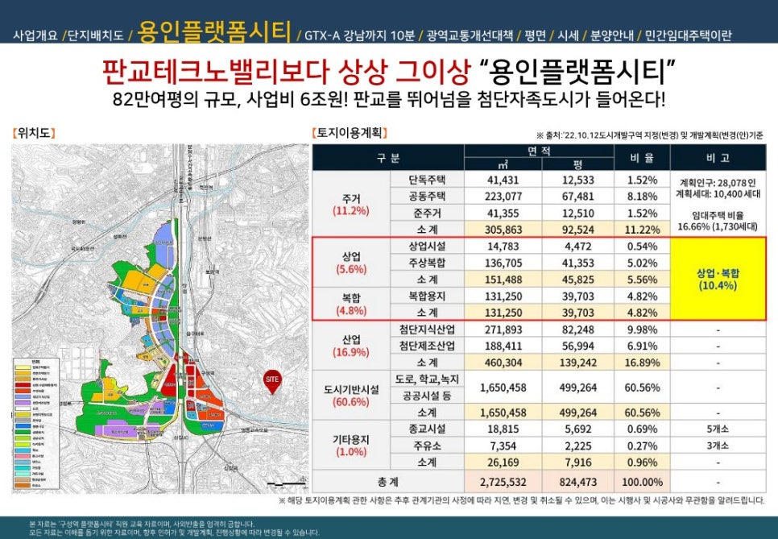Click the 14,783 area value

[x=503, y=247]
